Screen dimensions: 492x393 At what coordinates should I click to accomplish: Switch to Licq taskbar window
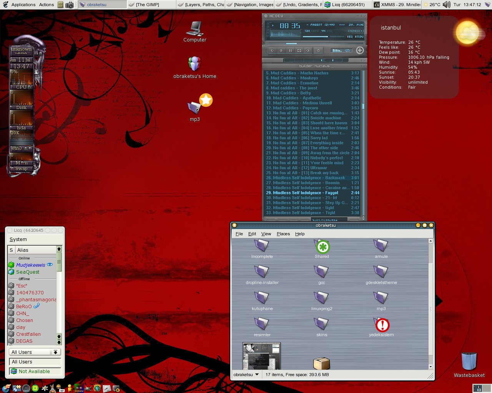pyautogui.click(x=348, y=5)
